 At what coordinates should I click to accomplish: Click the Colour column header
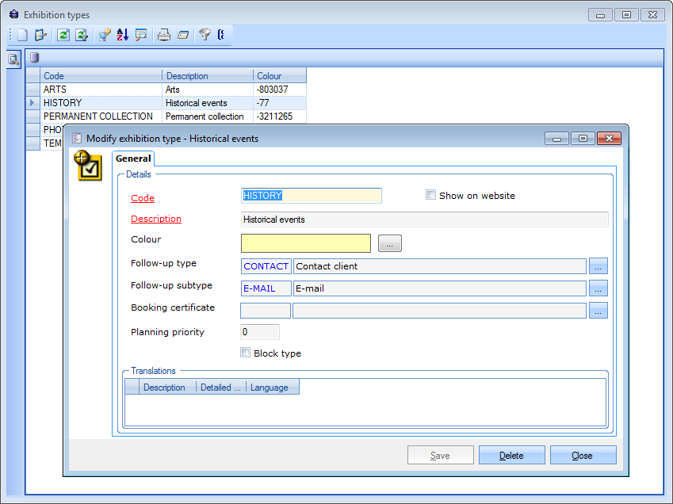click(279, 76)
